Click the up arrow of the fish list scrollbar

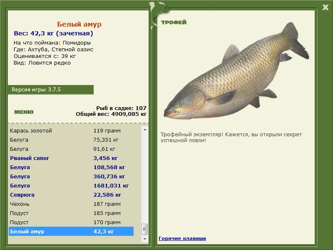145,130
